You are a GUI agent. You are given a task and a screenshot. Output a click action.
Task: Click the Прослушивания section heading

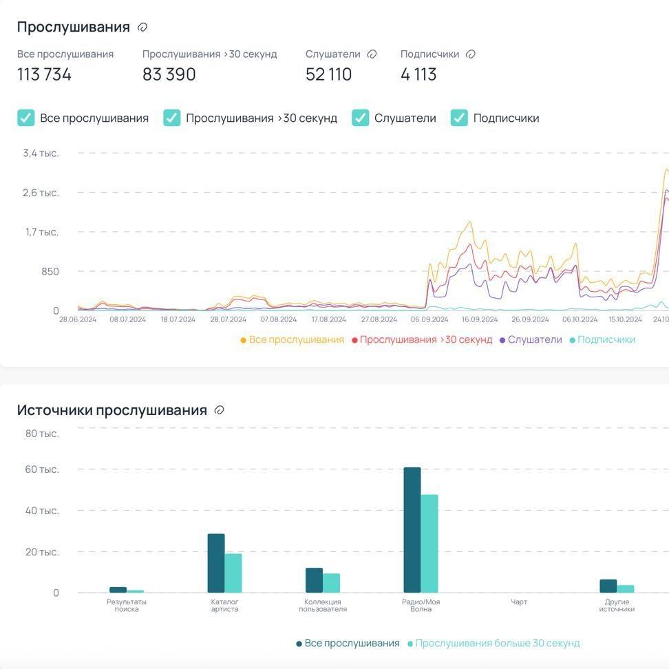click(74, 27)
